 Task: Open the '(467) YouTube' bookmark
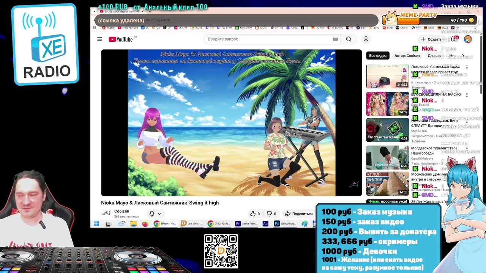click(128, 28)
